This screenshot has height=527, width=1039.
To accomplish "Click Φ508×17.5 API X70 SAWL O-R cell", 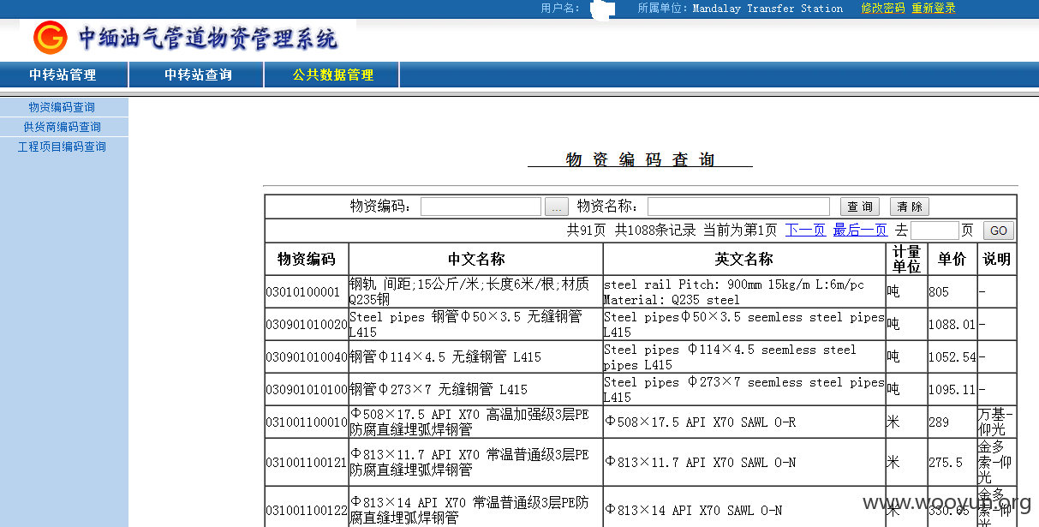I will [744, 422].
